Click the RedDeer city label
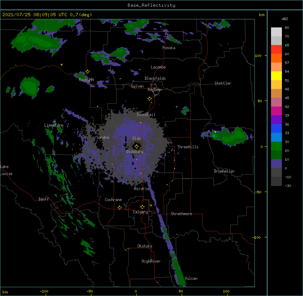303x296 pixels. click(155, 90)
